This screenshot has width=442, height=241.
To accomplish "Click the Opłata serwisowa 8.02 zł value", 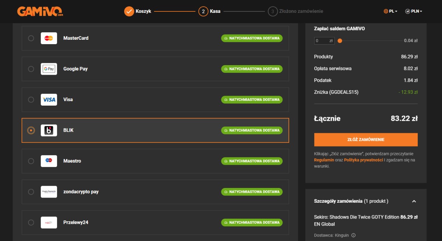I will (411, 68).
